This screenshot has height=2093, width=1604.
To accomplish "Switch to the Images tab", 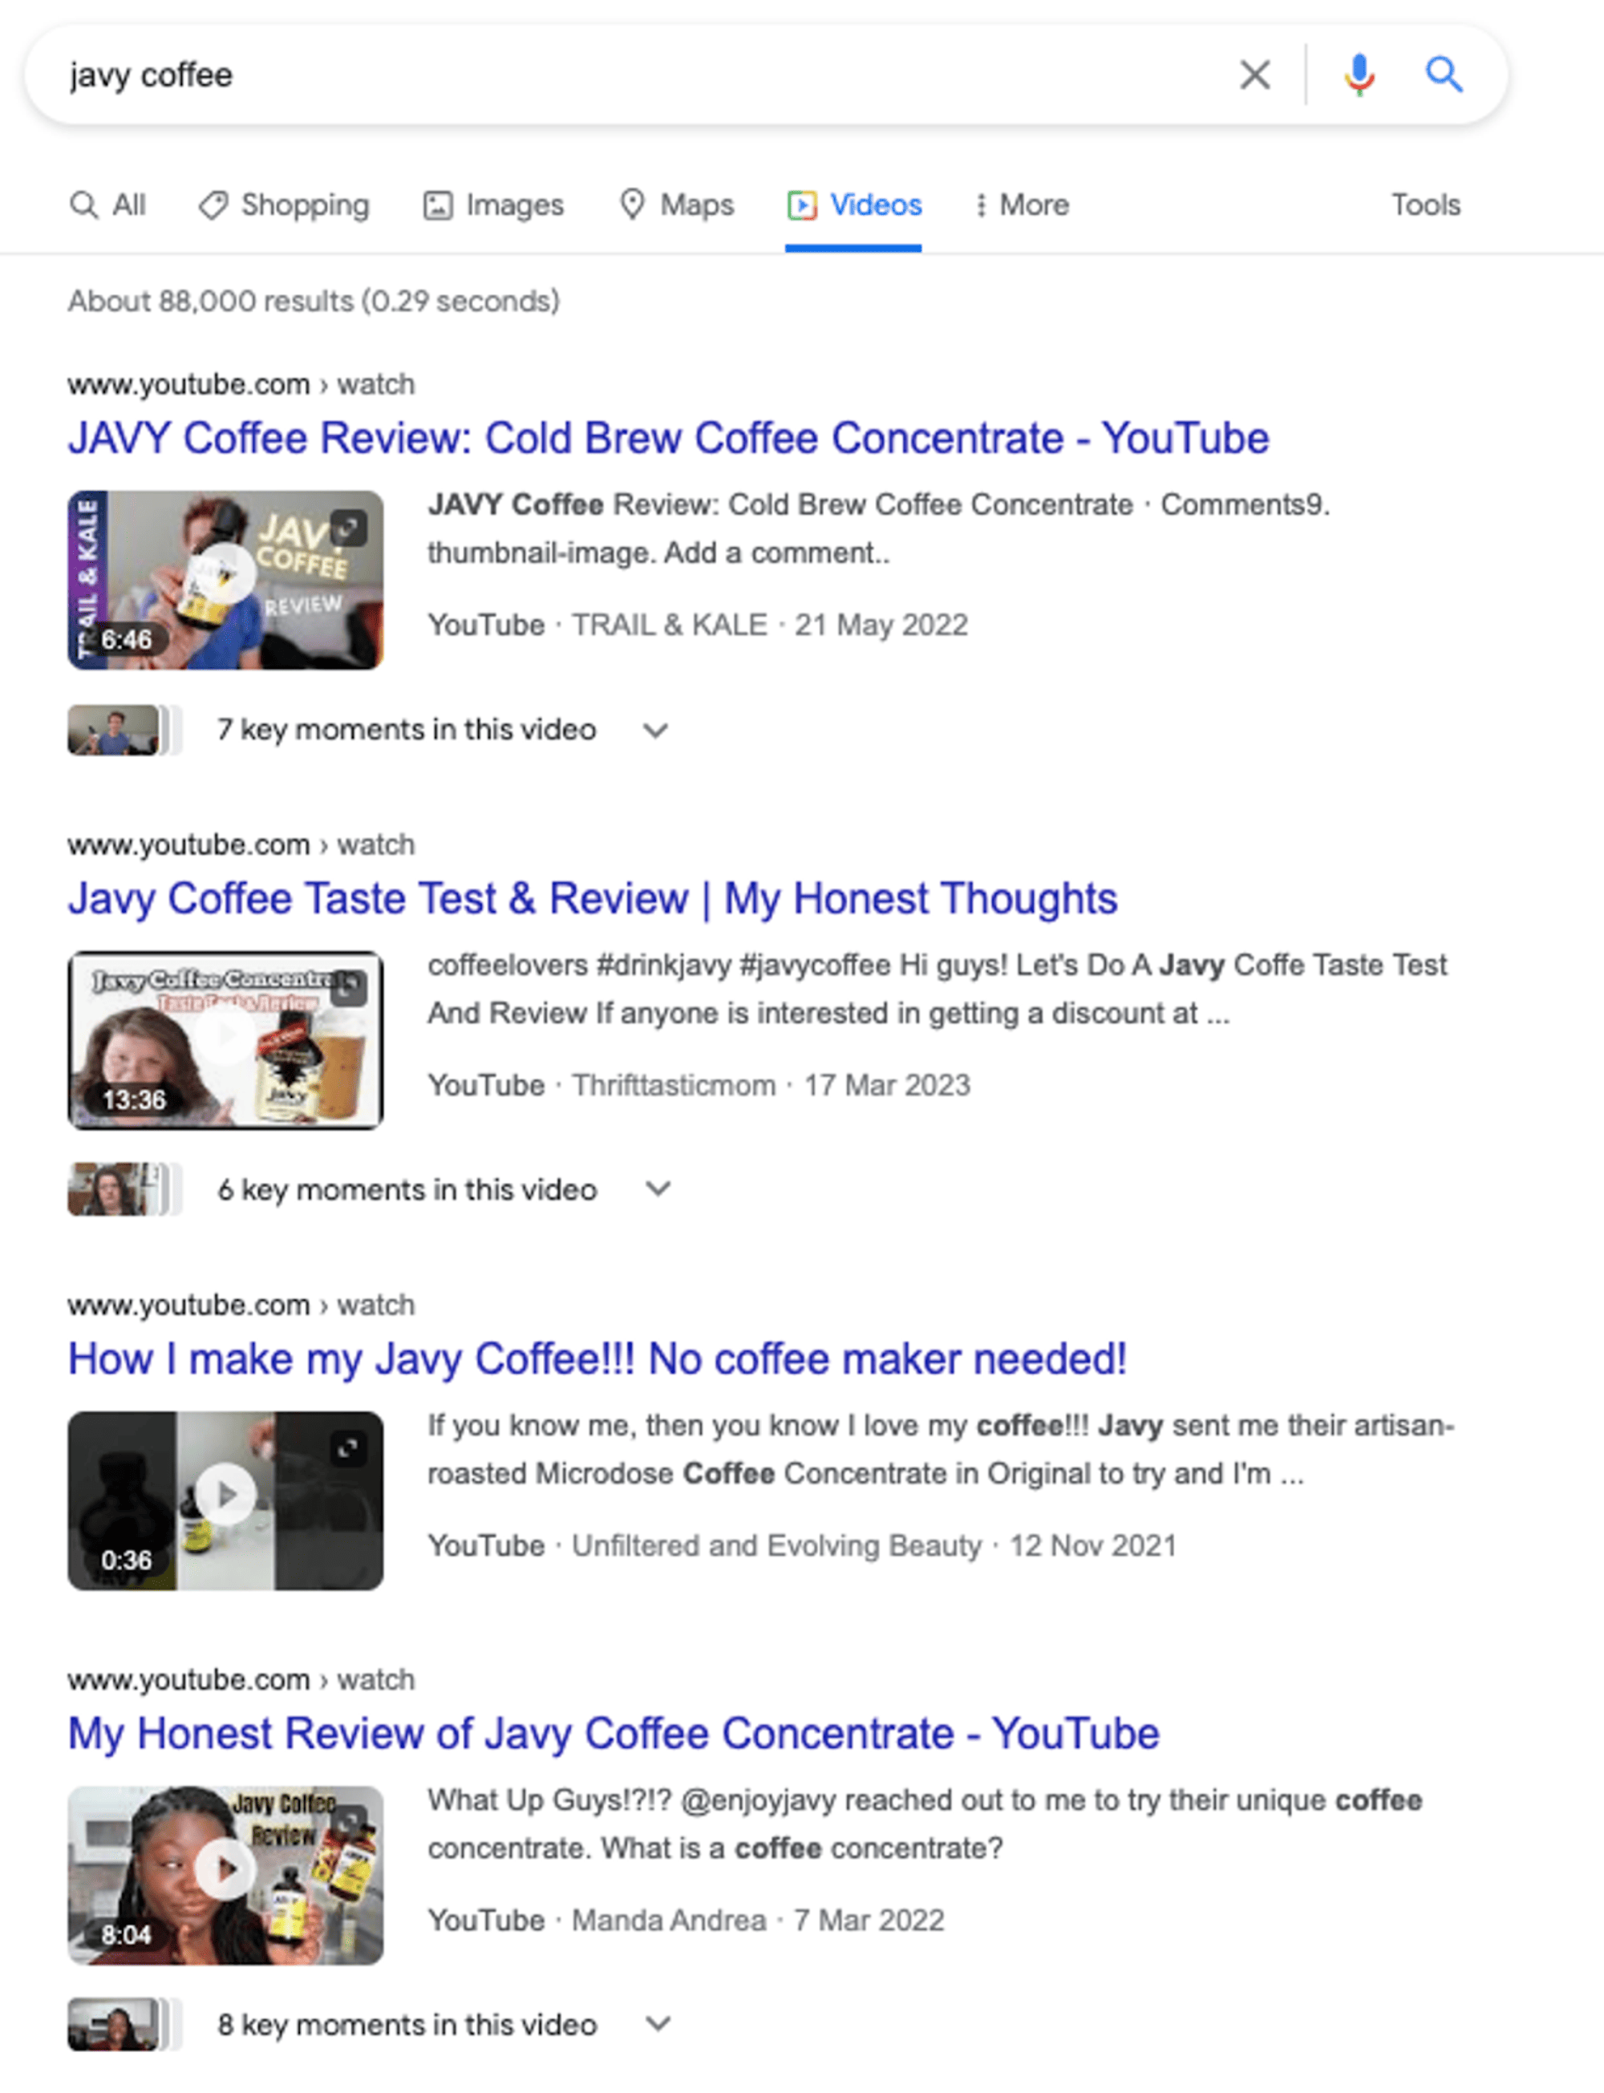I will [493, 205].
